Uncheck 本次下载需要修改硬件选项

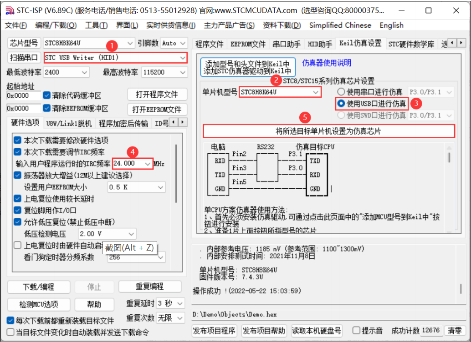tap(17, 140)
